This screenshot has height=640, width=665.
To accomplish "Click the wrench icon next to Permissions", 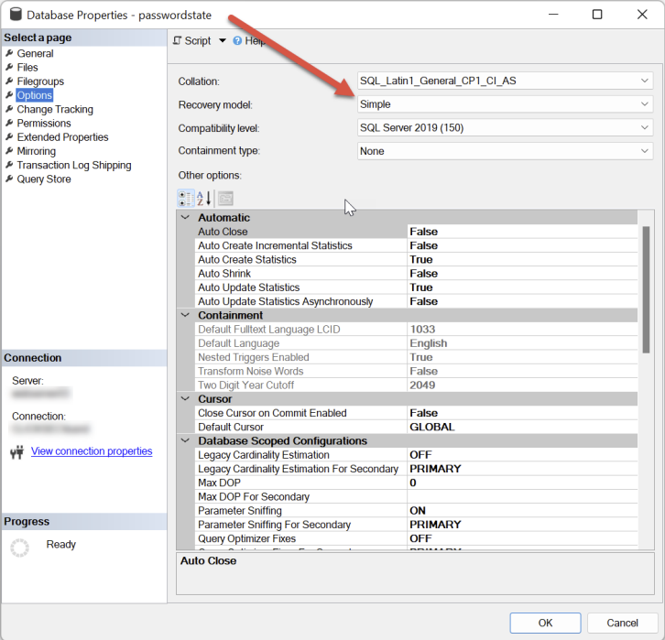I will point(9,124).
